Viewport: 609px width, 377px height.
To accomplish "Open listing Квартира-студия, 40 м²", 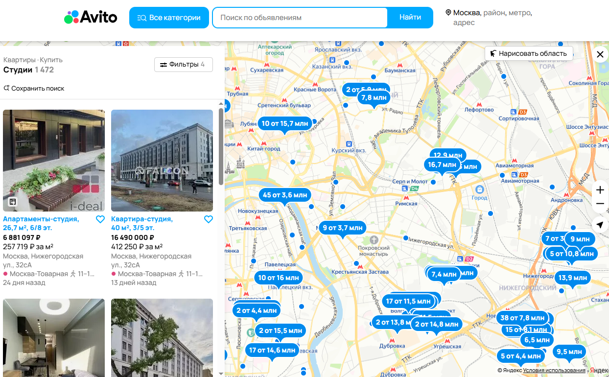I will (142, 223).
